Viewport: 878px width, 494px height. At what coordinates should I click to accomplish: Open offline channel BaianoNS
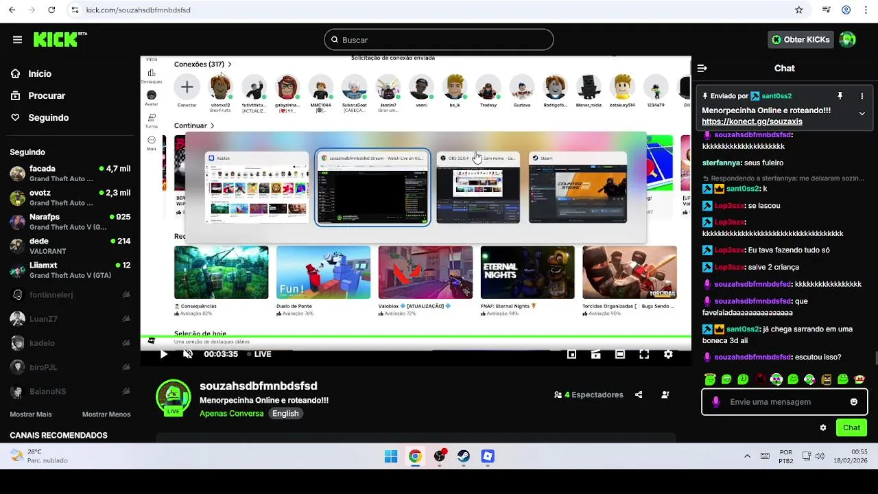tap(70, 391)
